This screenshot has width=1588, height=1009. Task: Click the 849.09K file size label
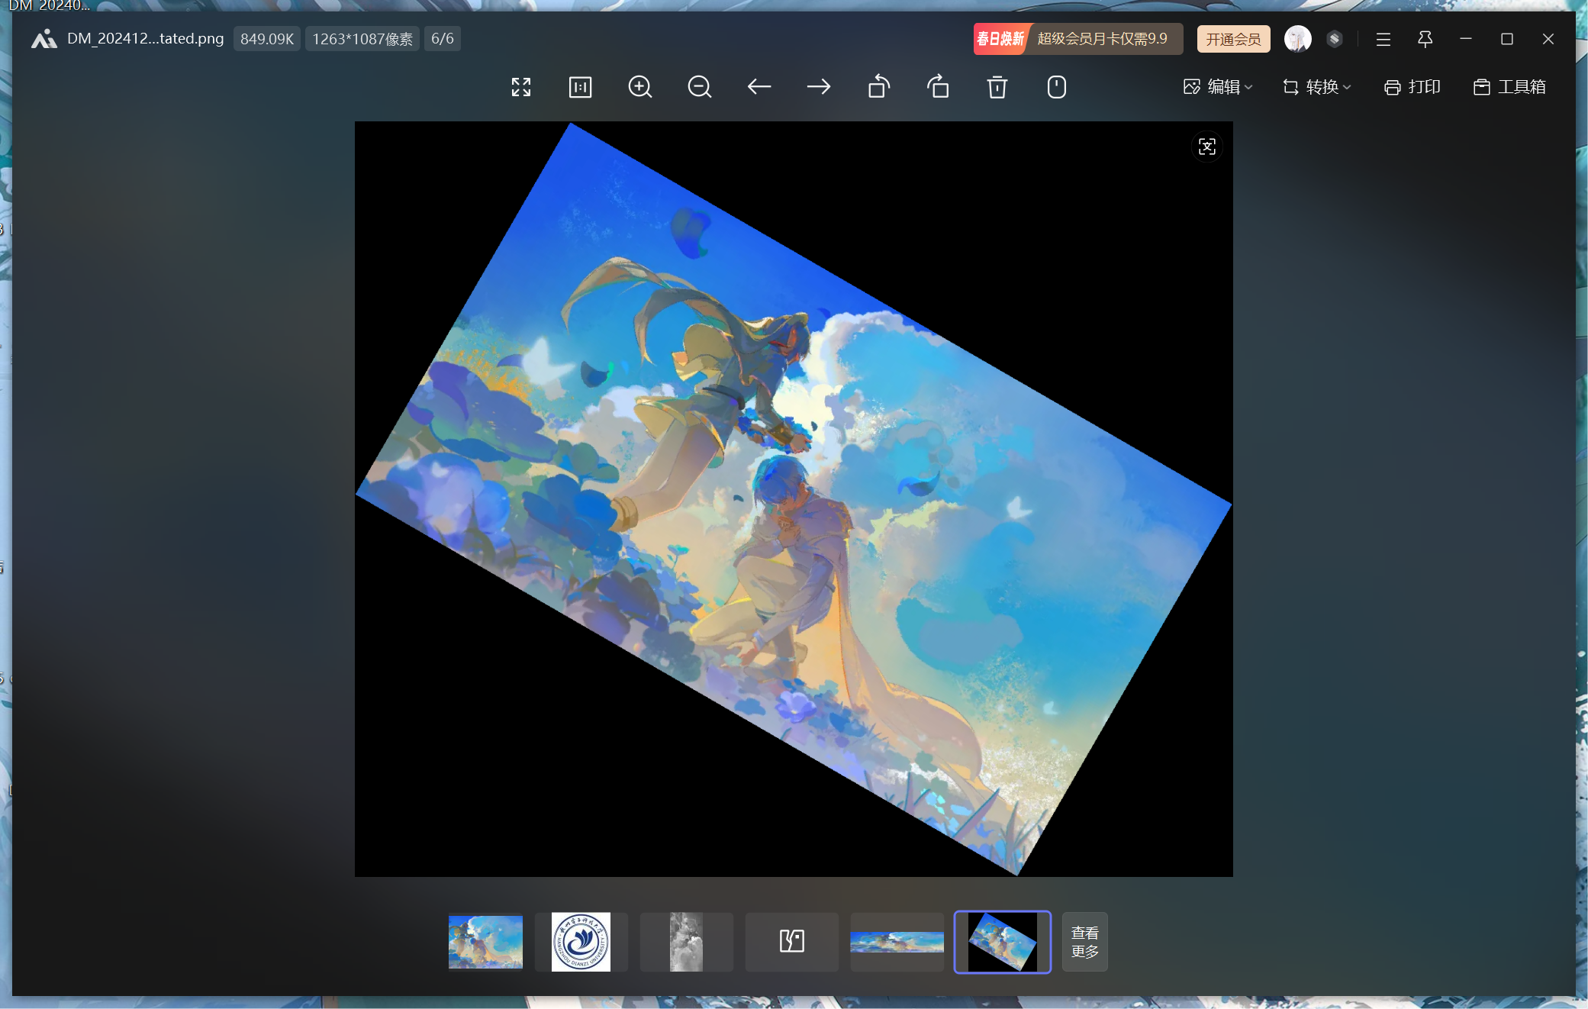pyautogui.click(x=267, y=39)
